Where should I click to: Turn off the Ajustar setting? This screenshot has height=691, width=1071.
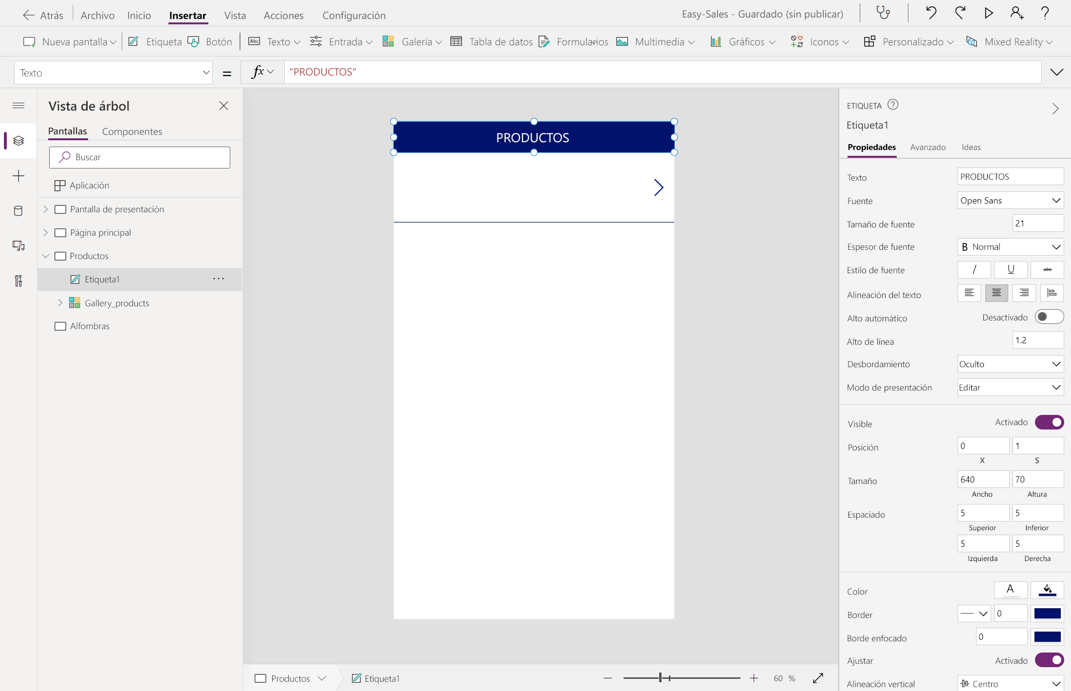[1050, 660]
